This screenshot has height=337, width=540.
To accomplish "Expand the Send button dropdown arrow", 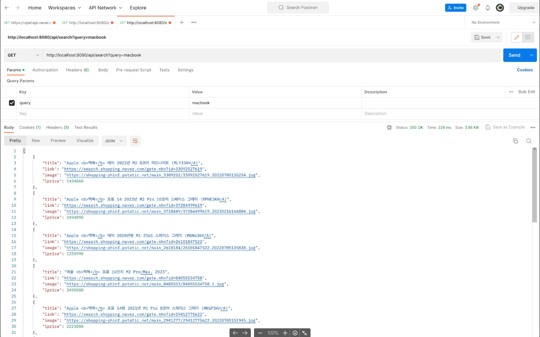I will point(532,55).
